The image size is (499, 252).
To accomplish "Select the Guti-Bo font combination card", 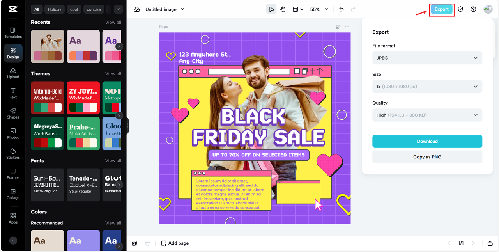I will tap(48, 185).
